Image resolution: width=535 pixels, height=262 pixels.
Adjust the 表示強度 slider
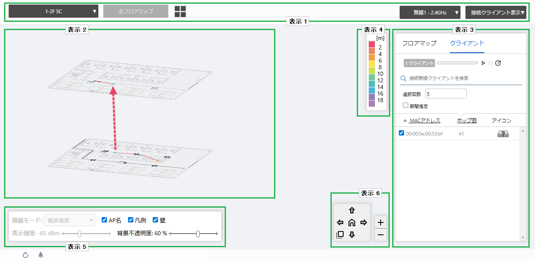[86, 234]
